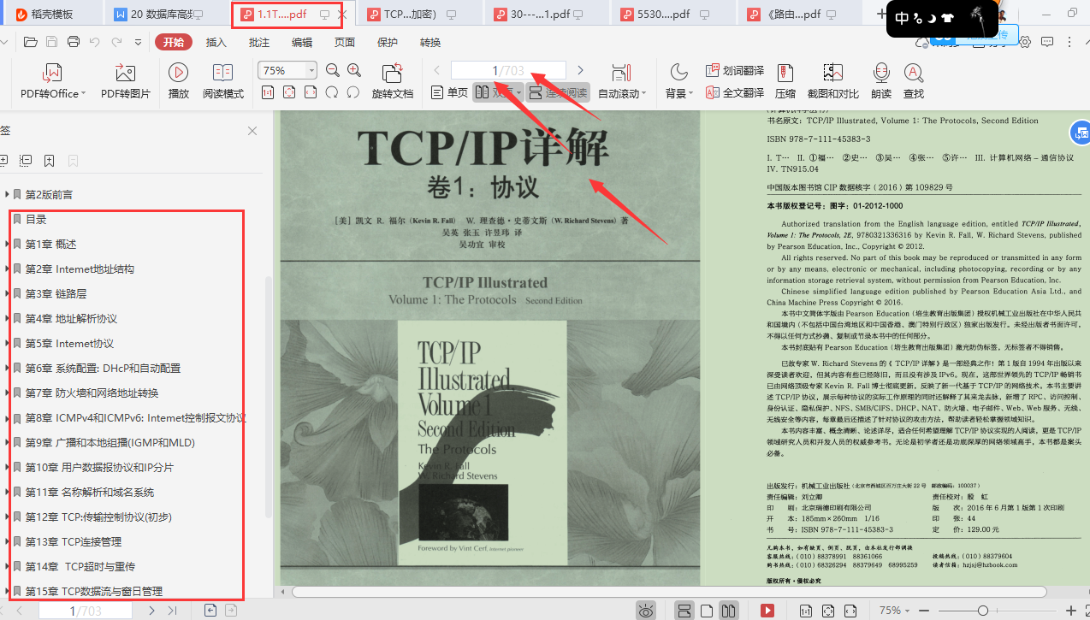
Task: Open the PDF转Office tool
Action: [x=50, y=81]
